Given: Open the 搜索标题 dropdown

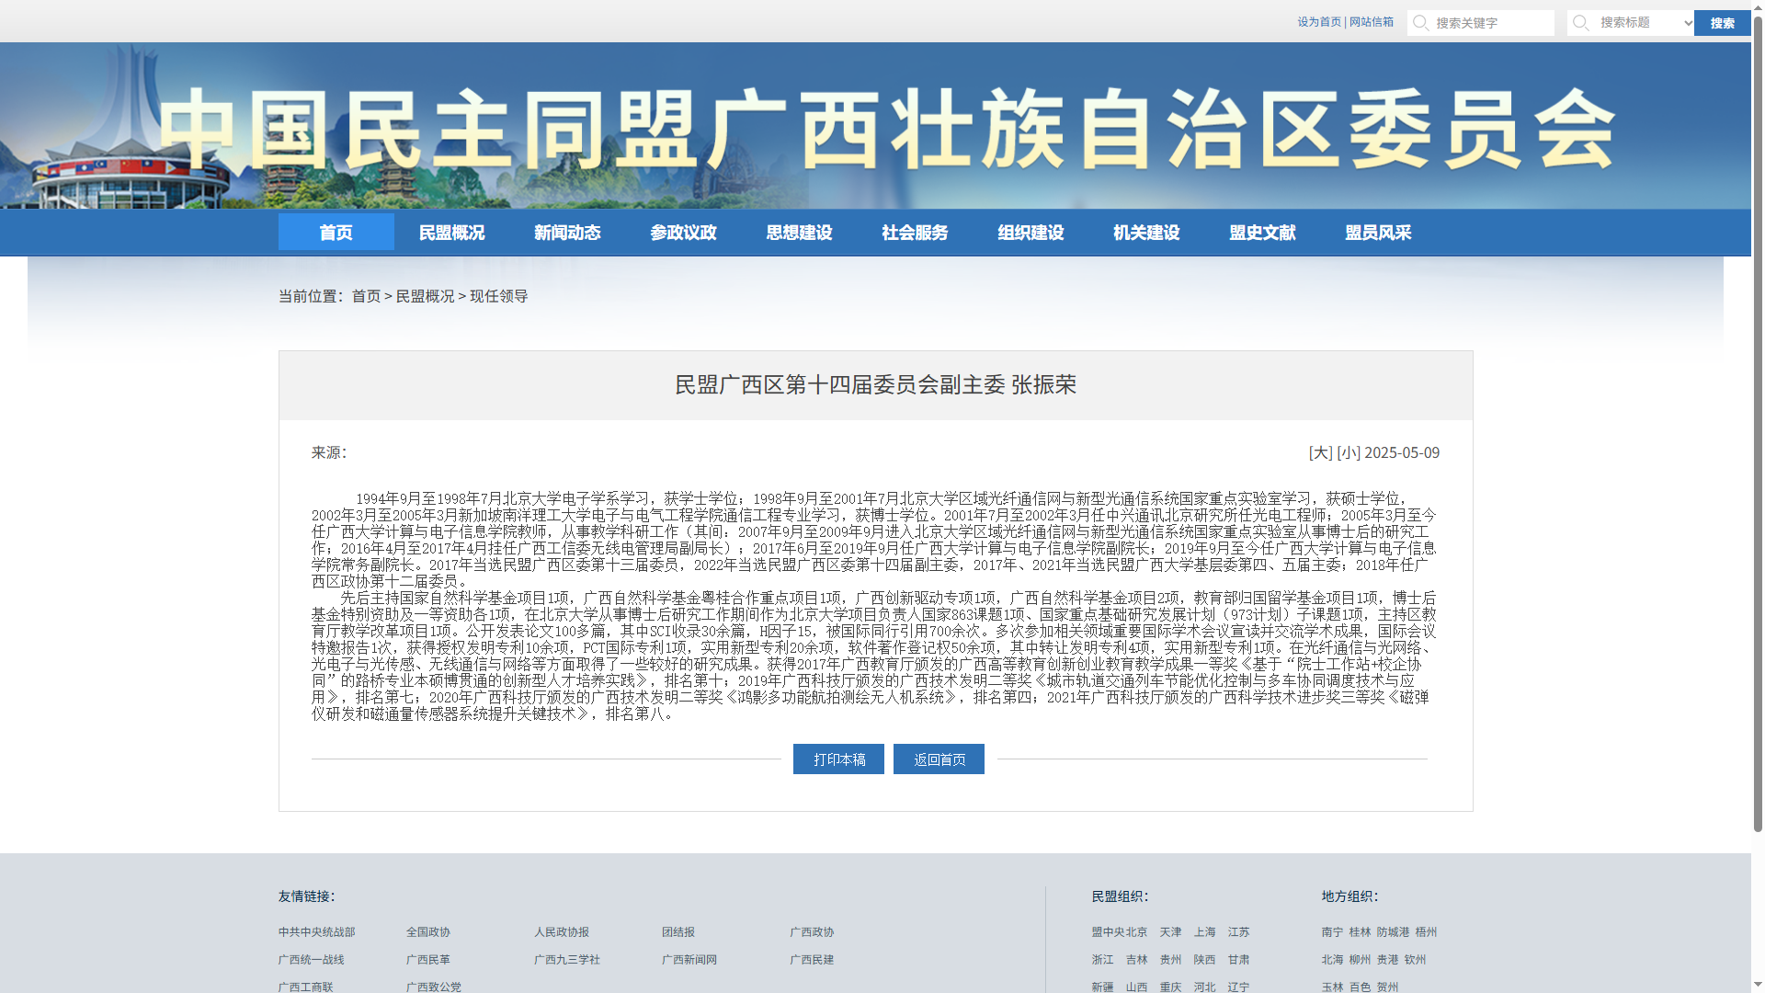Looking at the screenshot, I should [x=1645, y=23].
